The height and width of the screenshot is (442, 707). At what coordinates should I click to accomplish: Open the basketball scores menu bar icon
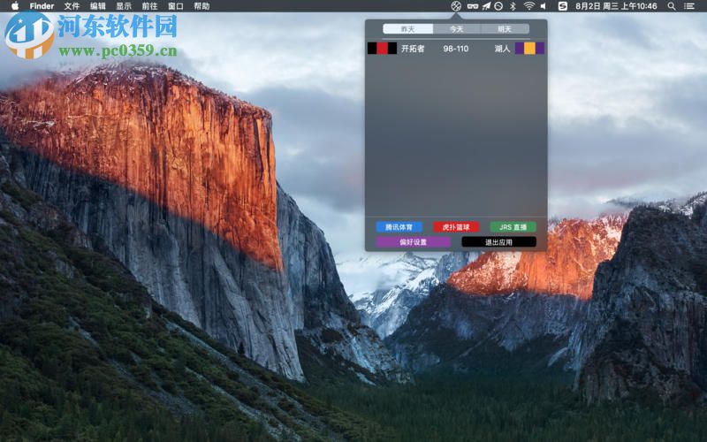[x=456, y=6]
